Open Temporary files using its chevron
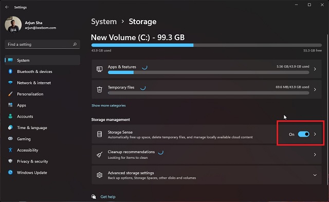 tap(315, 89)
